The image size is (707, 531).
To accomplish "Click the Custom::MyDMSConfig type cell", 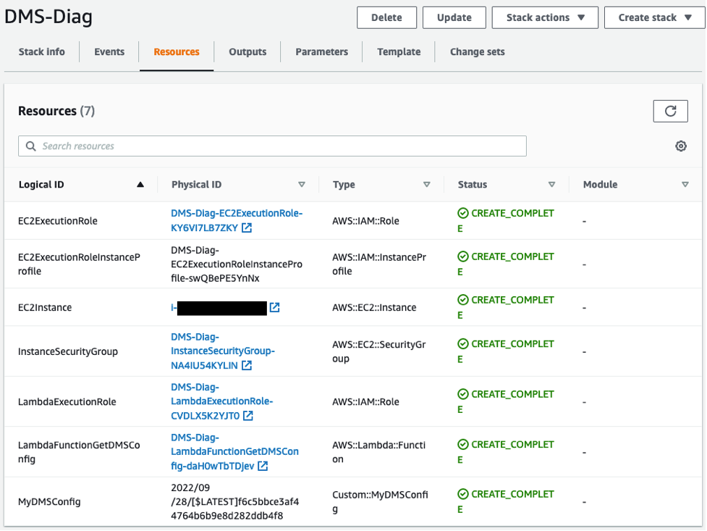I will pos(380,501).
